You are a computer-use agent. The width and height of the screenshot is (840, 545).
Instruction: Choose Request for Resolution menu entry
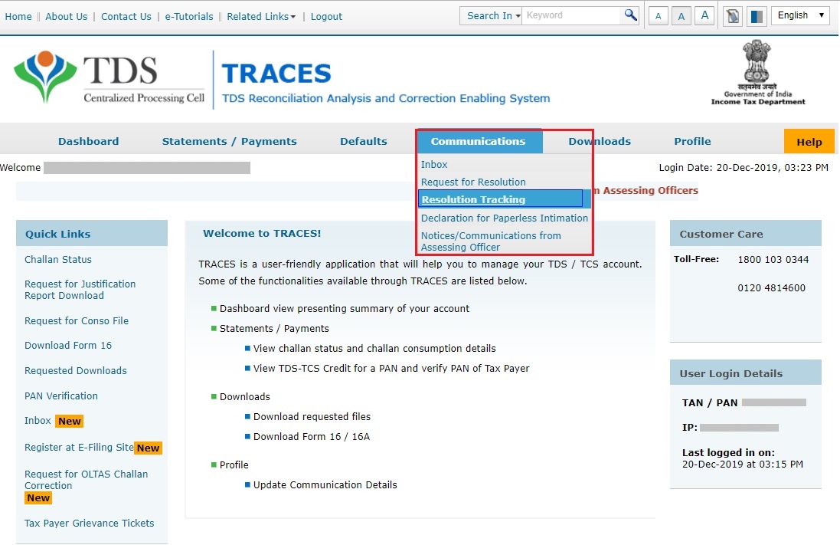point(473,182)
